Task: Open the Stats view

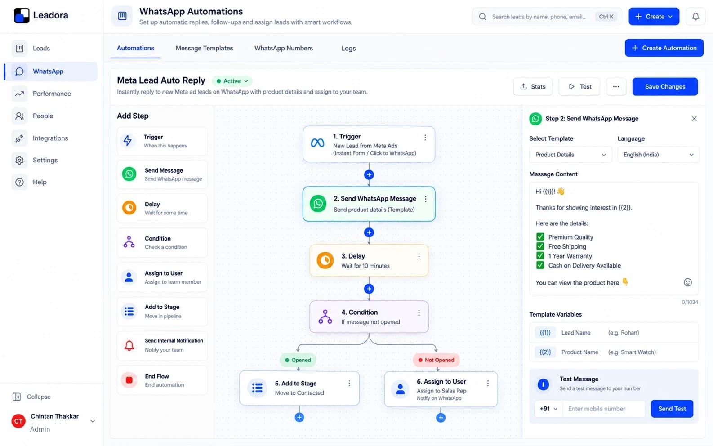Action: pyautogui.click(x=533, y=87)
